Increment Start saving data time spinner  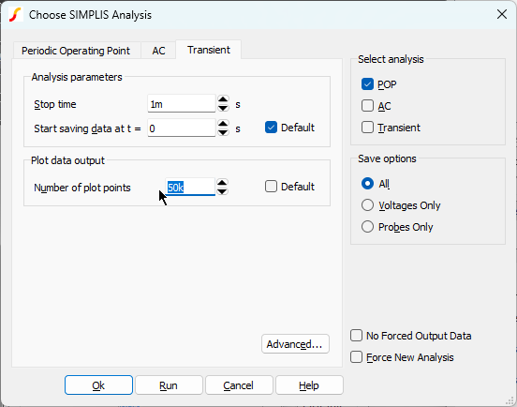(223, 124)
